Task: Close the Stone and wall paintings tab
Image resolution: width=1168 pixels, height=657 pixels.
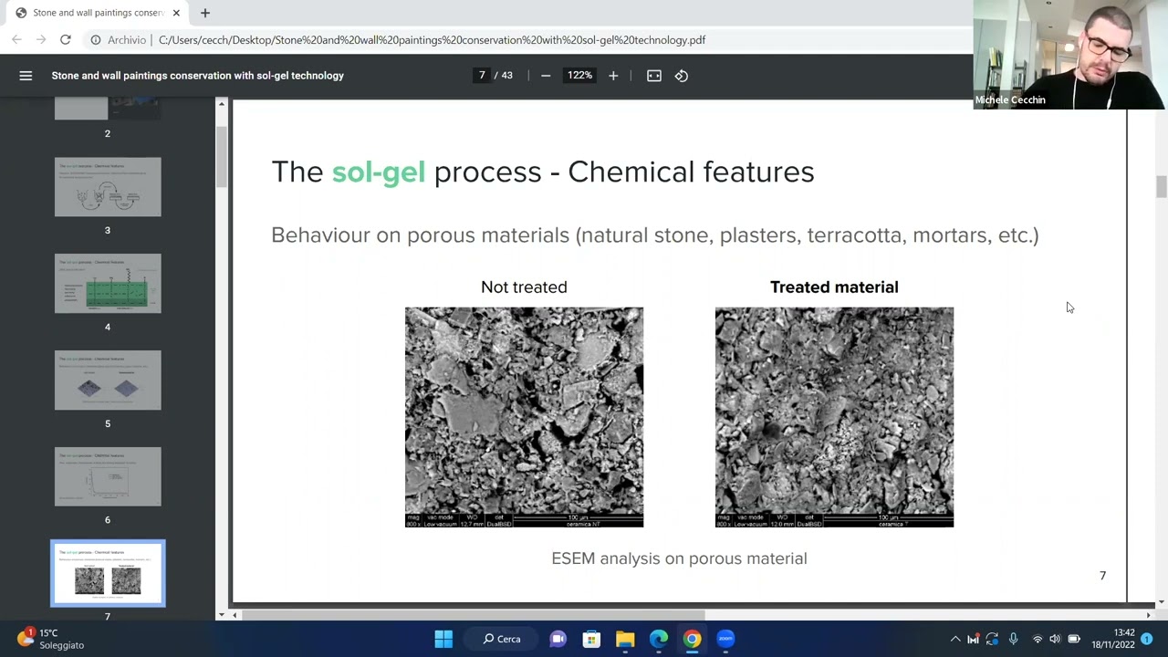Action: 176,13
